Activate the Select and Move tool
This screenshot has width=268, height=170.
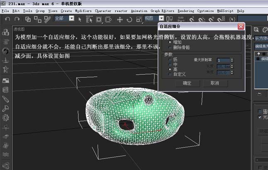click(120, 19)
